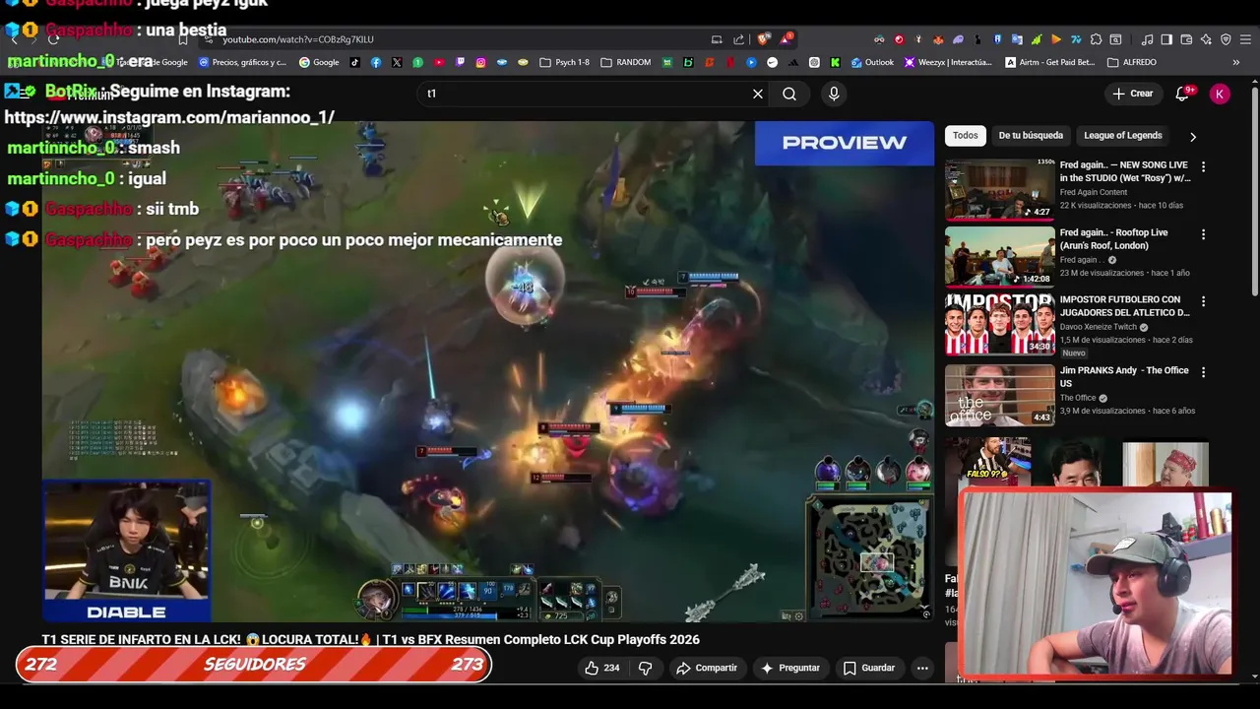
Task: Open the Instagram bookmark icon
Action: tap(480, 62)
